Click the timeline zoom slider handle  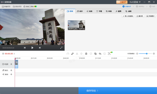point(147,54)
